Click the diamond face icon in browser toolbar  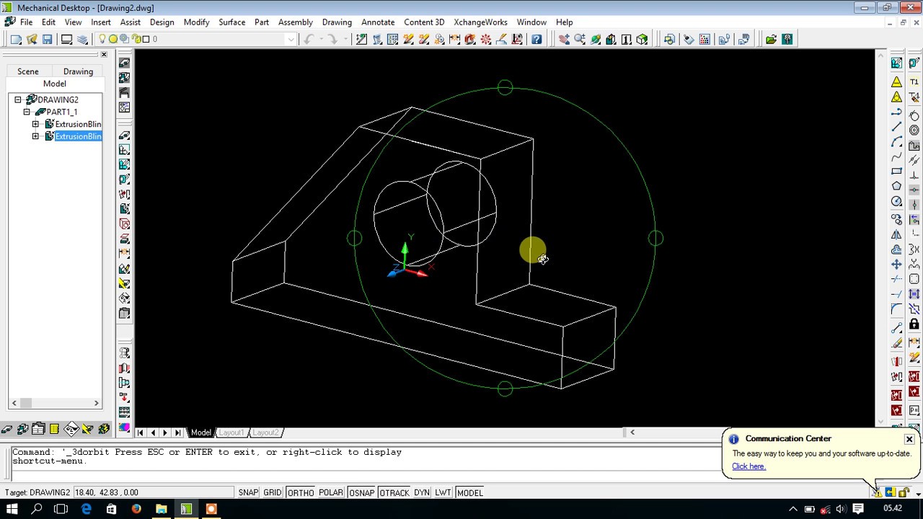71,430
